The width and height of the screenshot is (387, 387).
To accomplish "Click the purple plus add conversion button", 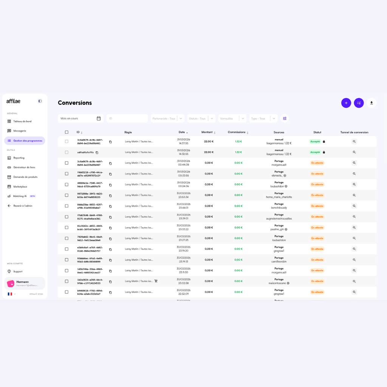I will [x=346, y=103].
